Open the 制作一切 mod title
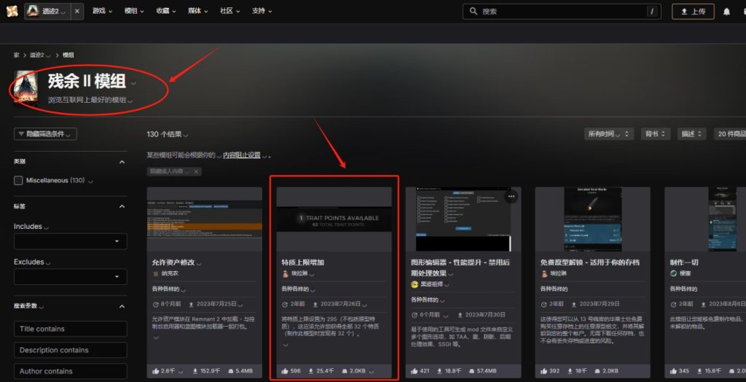Viewport: 746px width, 382px height. click(683, 262)
